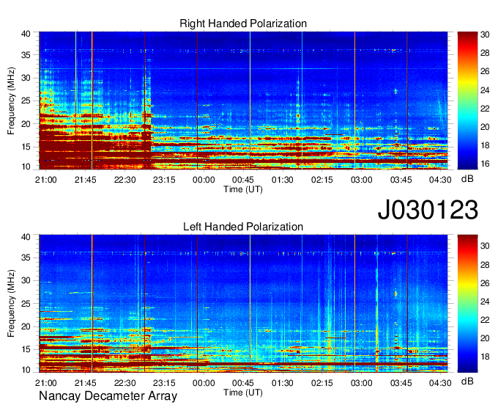Click the 25 MHz frequency tick on the Left Handed plot
The image size is (498, 405).
coord(26,304)
